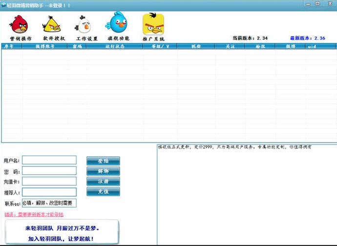Click the 联系qq contact field
The height and width of the screenshot is (246, 337).
[49, 203]
